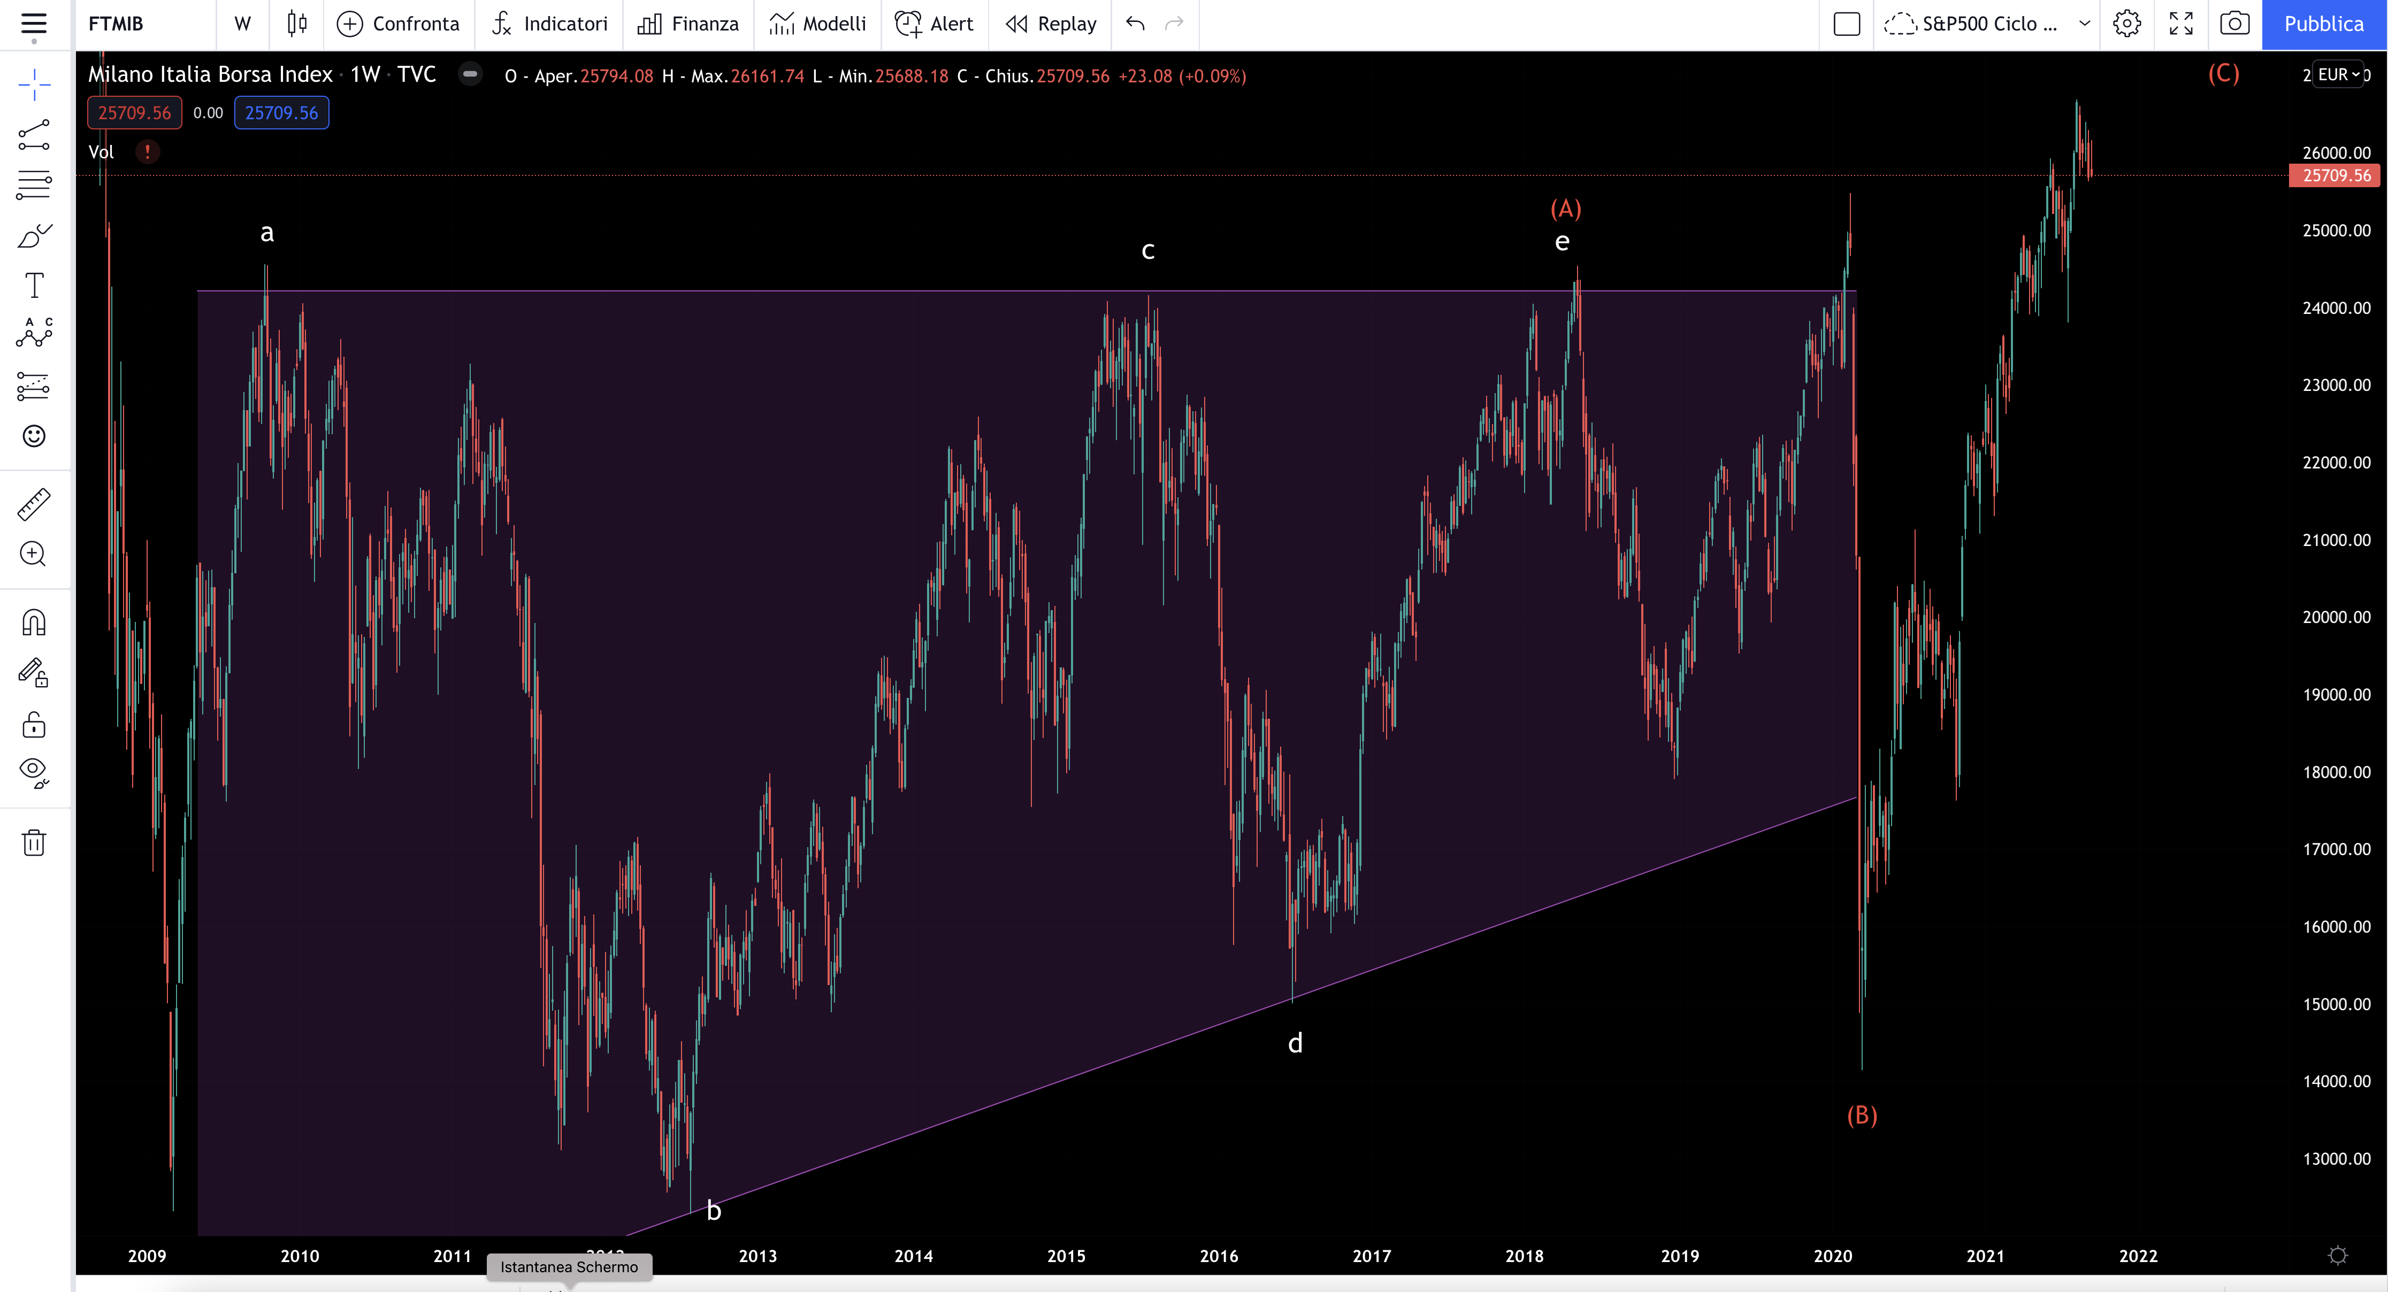Select the trend line drawing tool
This screenshot has height=1292, width=2388.
[34, 135]
